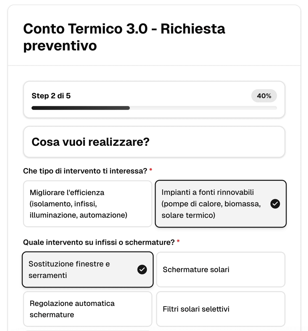The width and height of the screenshot is (308, 331).
Task: Click the question Che tipo di intervento ti interessa
Action: [x=86, y=171]
